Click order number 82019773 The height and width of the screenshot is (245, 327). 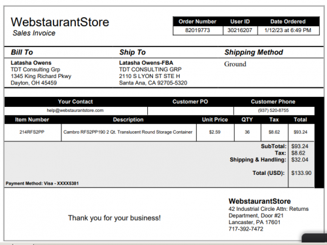(x=198, y=30)
